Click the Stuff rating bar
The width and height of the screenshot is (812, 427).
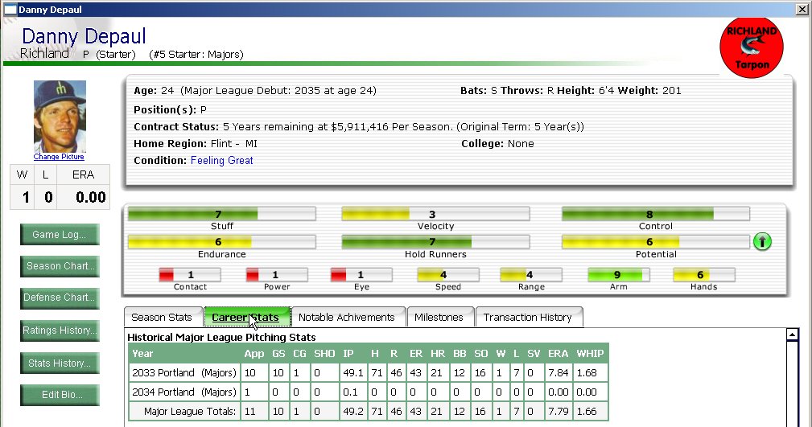tap(221, 214)
